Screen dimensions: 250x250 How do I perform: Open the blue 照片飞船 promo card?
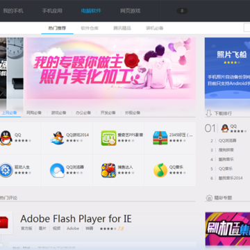(227, 69)
